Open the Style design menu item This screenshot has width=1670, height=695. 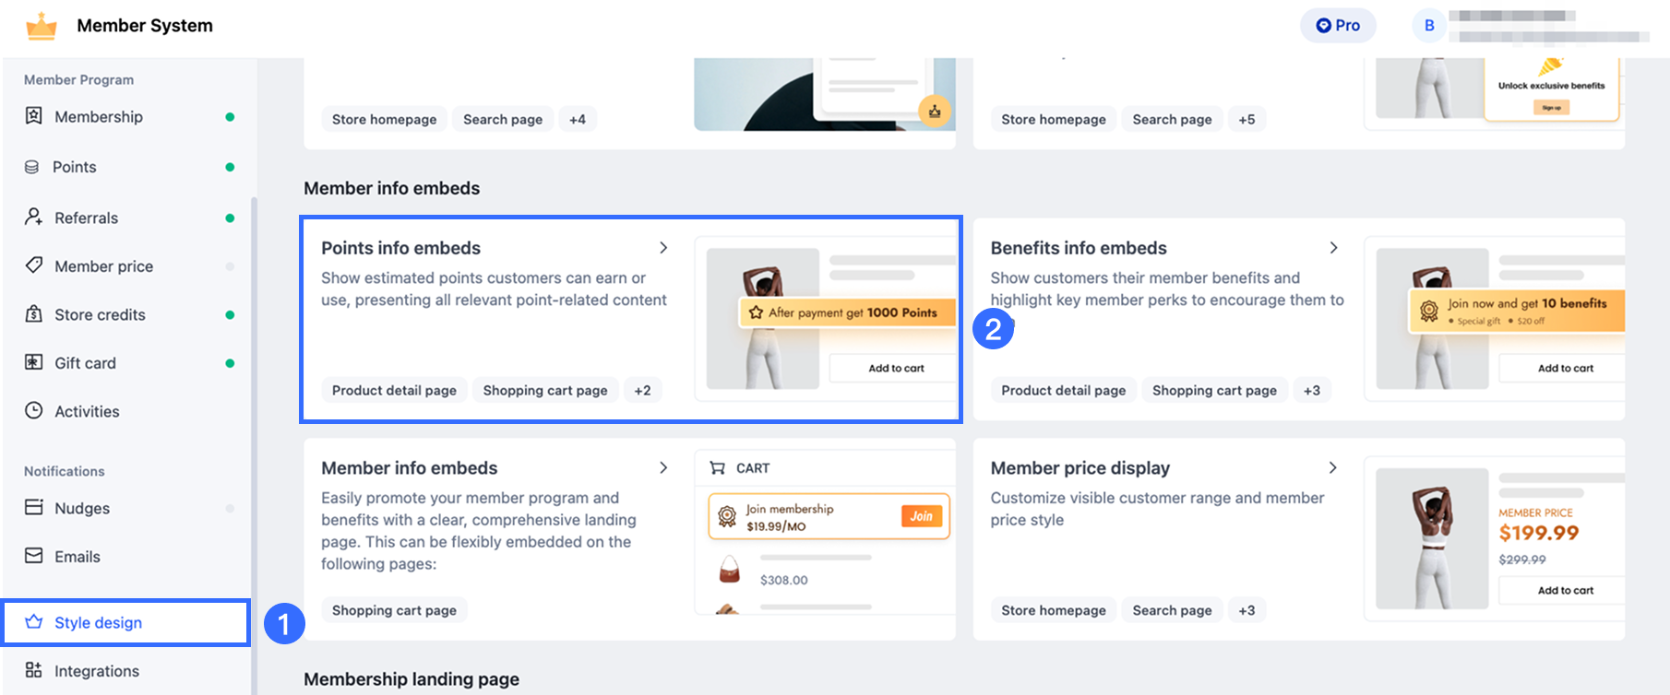click(x=126, y=623)
